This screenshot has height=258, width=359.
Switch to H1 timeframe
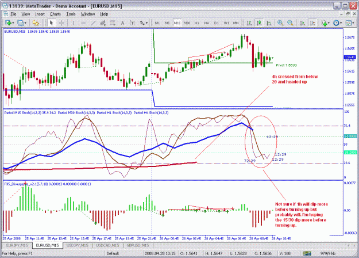(196, 23)
